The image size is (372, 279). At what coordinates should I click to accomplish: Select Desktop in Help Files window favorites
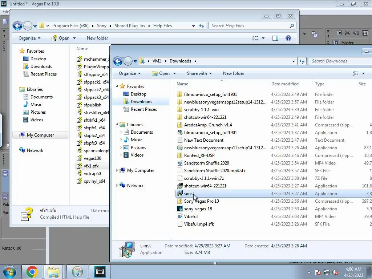[x=38, y=59]
